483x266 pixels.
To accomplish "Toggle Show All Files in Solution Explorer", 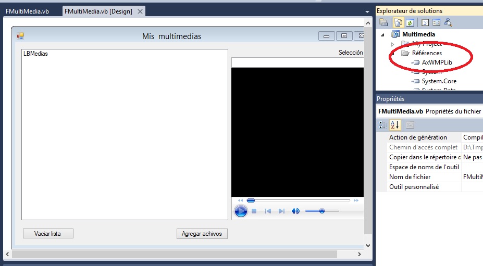I will click(x=398, y=22).
